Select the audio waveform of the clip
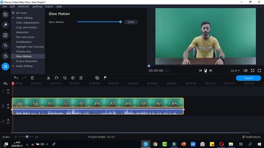This screenshot has width=264, height=148. 98,111
